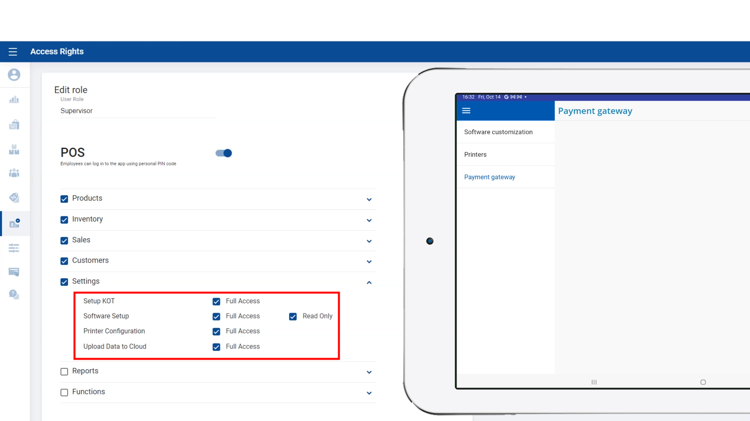
Task: Expand the Products section chevron
Action: [369, 200]
